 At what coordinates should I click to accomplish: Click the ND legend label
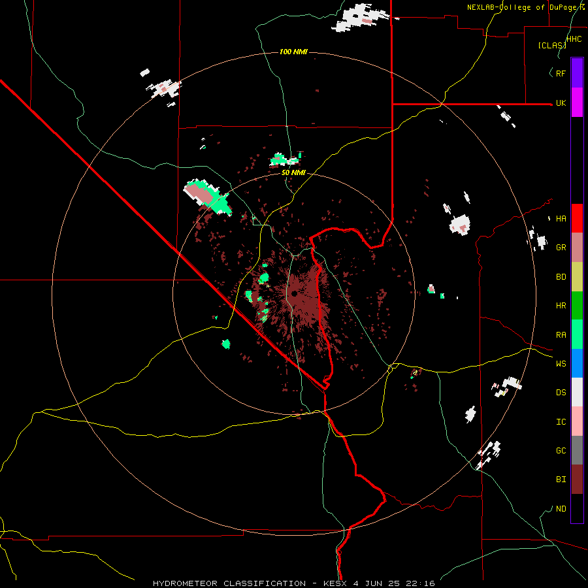pyautogui.click(x=561, y=509)
